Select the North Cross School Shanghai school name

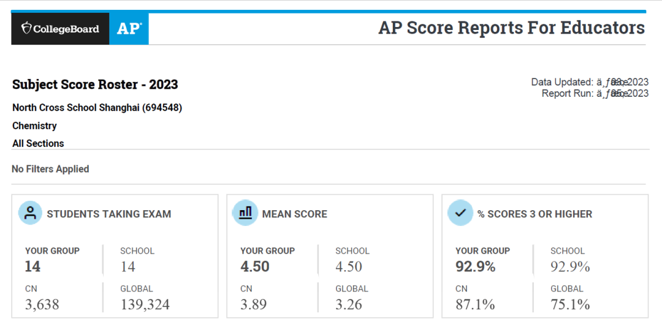point(97,108)
